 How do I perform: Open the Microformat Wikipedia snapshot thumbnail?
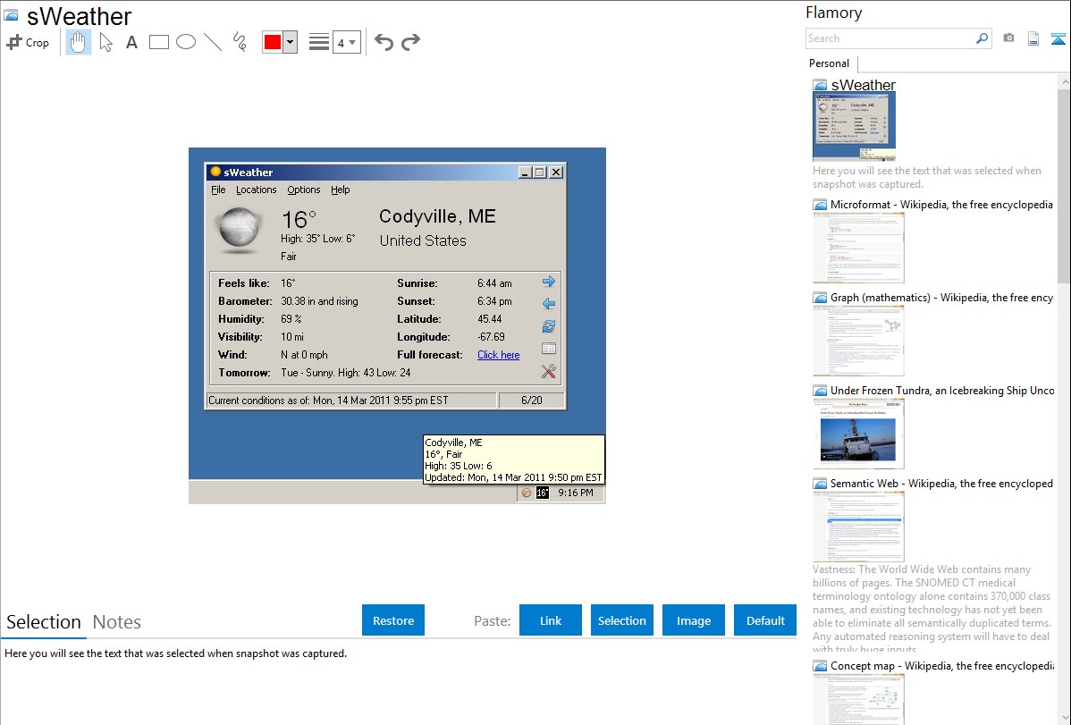pos(858,248)
